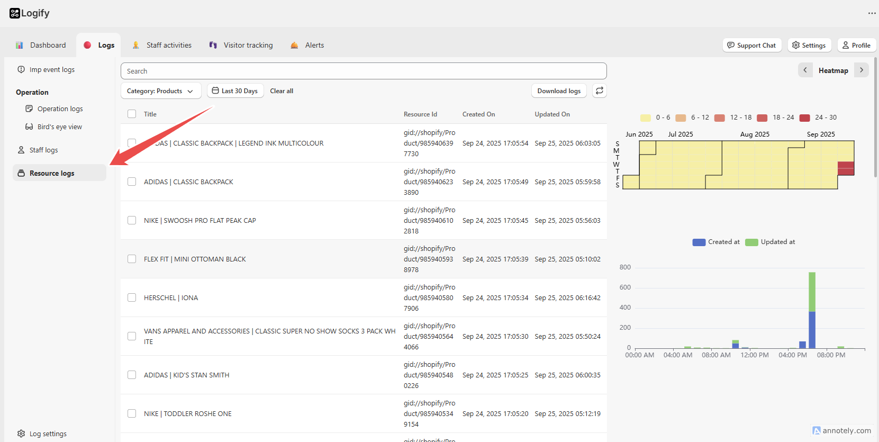Check the ADIDAS | CLASSIC BACKPACK row

click(x=132, y=182)
